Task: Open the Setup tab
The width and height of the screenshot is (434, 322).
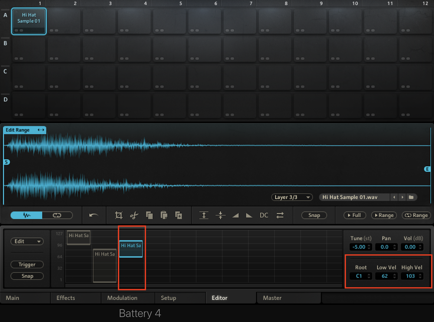Action: (x=180, y=298)
